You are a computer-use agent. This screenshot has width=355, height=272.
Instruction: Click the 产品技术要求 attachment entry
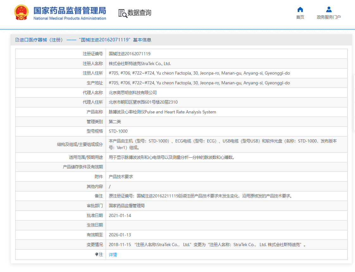119,176
